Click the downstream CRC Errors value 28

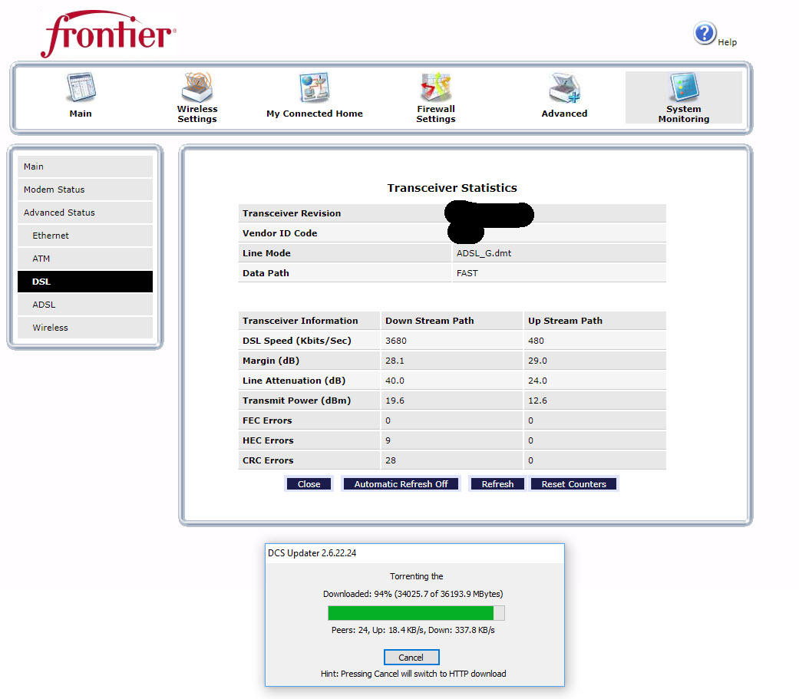(x=391, y=460)
